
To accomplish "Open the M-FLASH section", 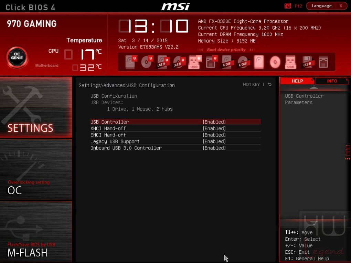I will [36, 232].
